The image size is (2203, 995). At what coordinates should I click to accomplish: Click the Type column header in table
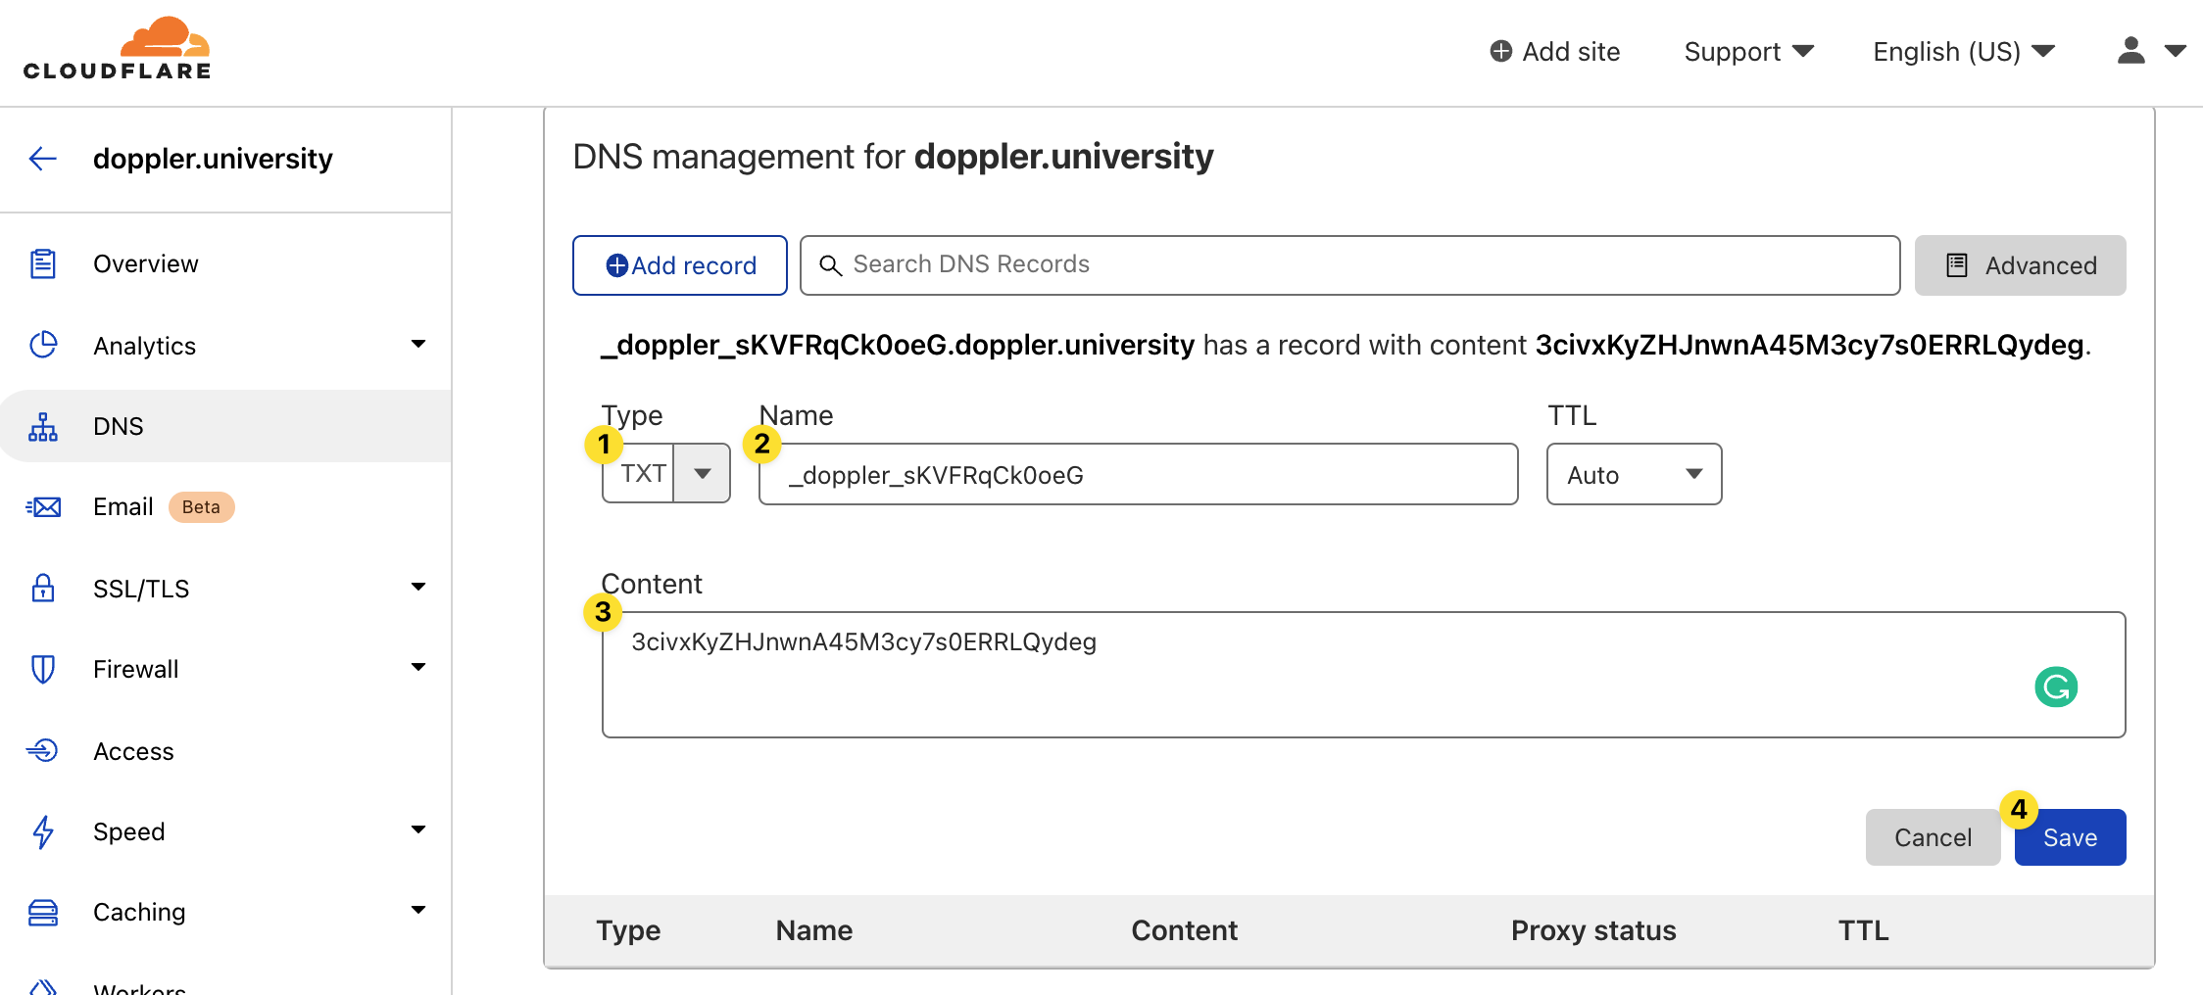click(628, 930)
